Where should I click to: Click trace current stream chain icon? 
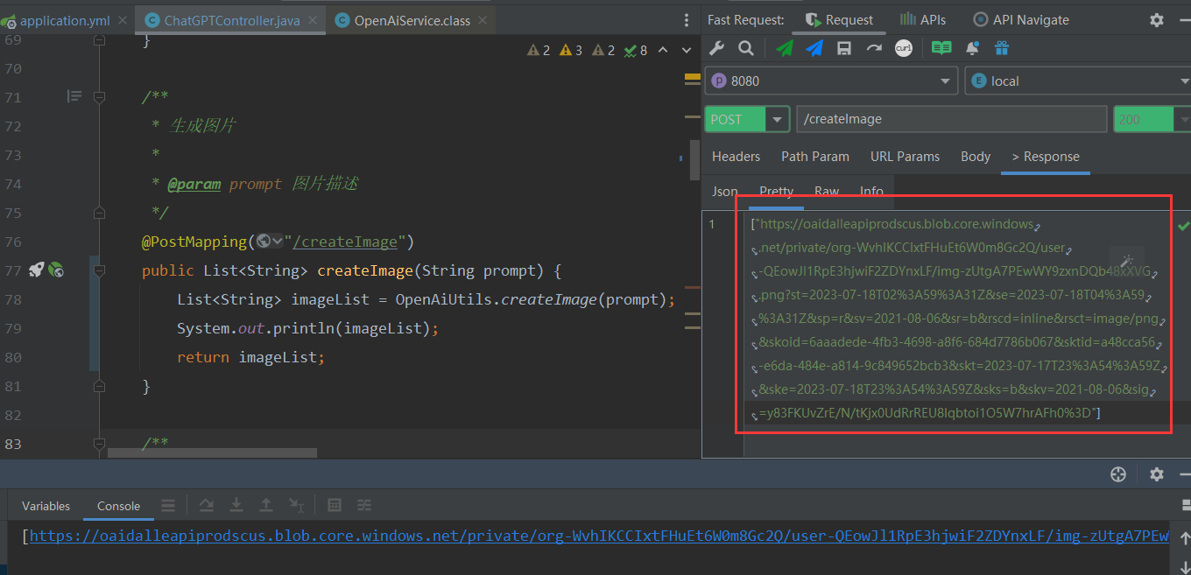(x=363, y=505)
